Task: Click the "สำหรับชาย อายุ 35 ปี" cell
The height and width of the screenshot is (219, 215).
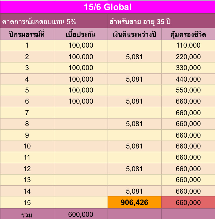Action: click(x=161, y=22)
